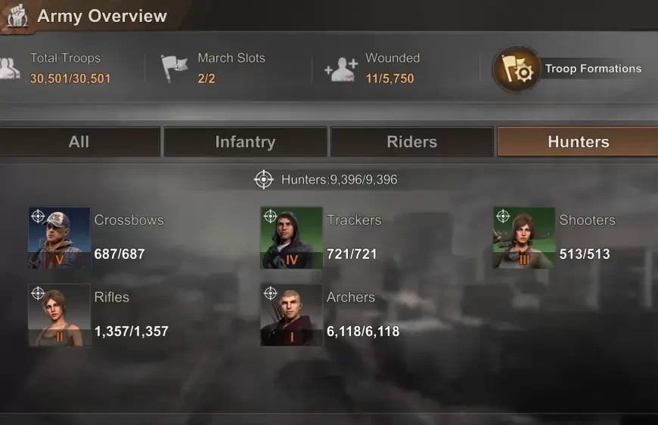Select the Trackers tier IV portrait

coord(292,238)
